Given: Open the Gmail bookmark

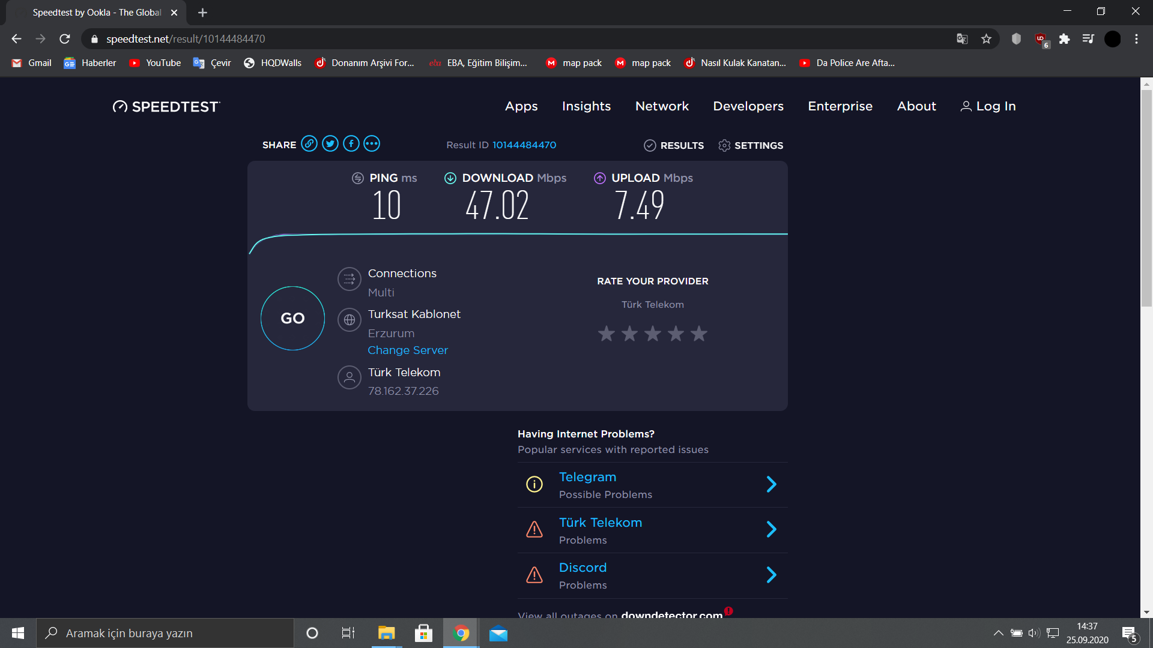Looking at the screenshot, I should click(32, 63).
